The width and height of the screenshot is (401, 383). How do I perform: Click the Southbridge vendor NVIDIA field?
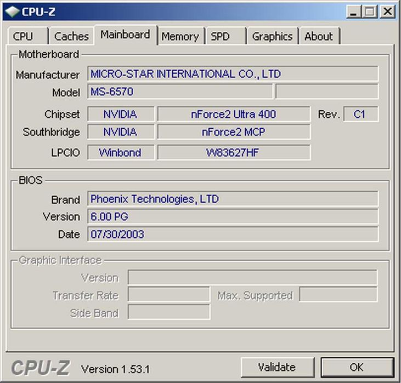click(x=121, y=132)
